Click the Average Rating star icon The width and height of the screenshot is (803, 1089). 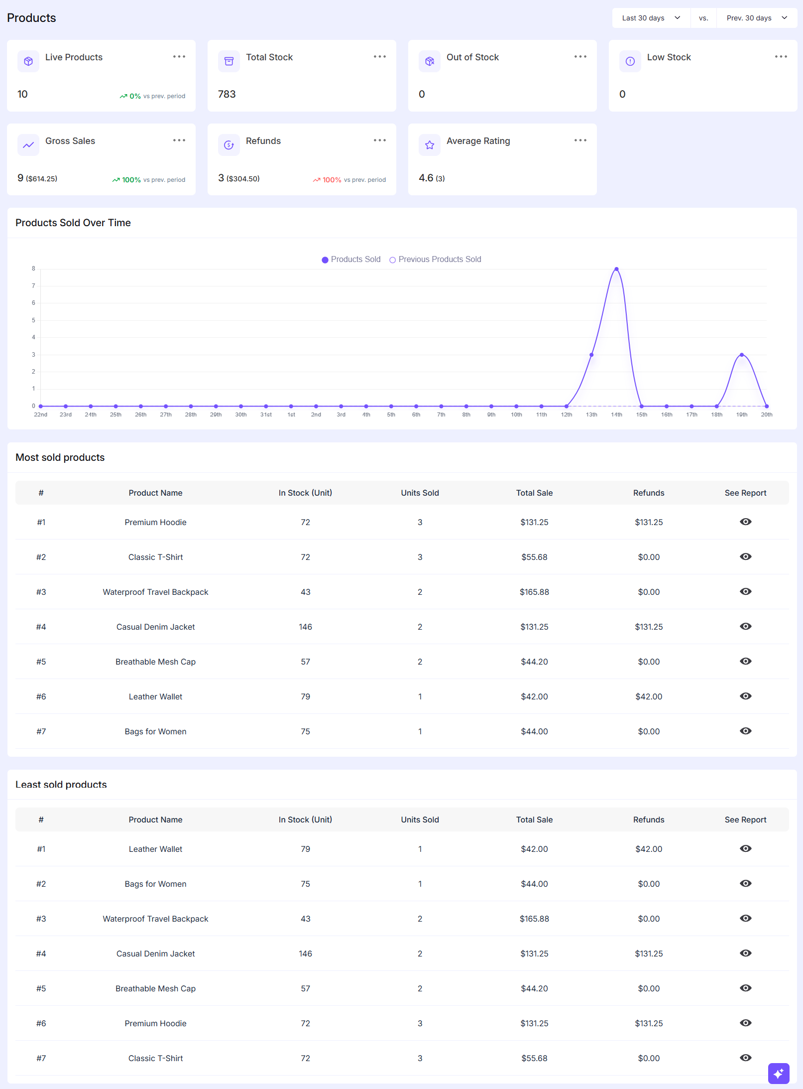430,145
